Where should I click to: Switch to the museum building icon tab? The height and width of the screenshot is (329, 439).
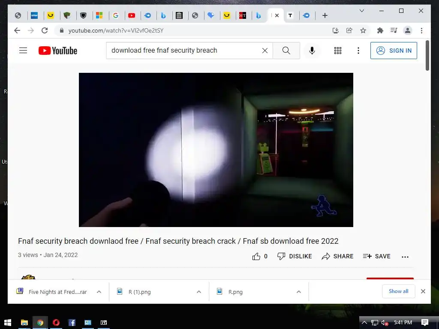point(179,15)
